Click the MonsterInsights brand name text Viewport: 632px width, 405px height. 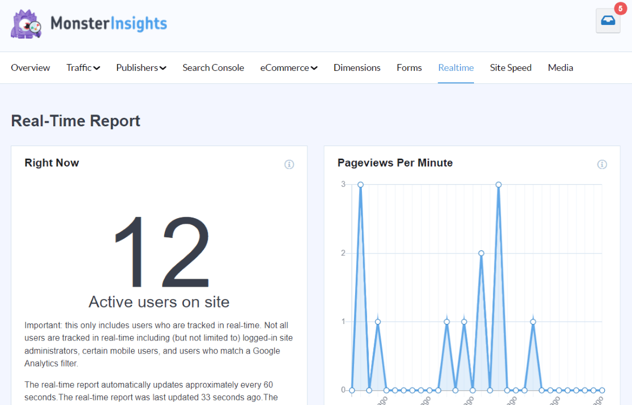[x=109, y=23]
